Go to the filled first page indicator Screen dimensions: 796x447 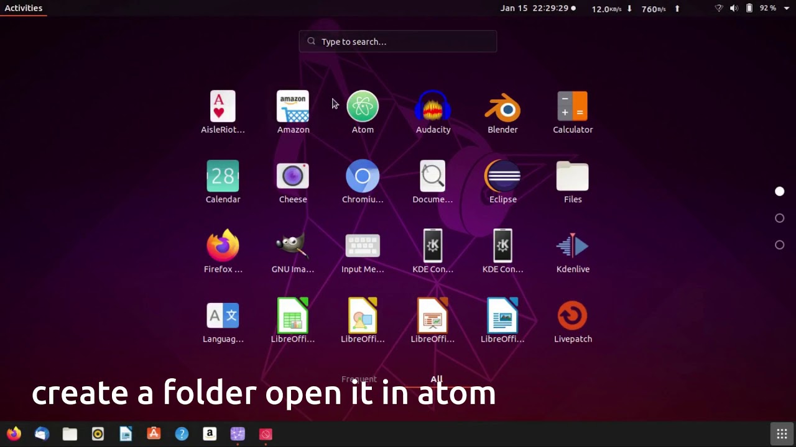pyautogui.click(x=779, y=191)
